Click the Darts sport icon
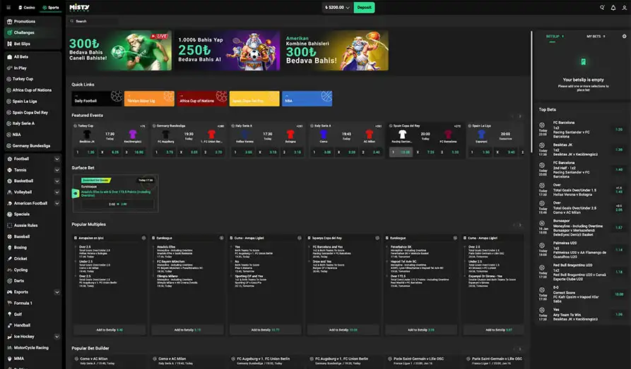The image size is (631, 369). (x=10, y=281)
